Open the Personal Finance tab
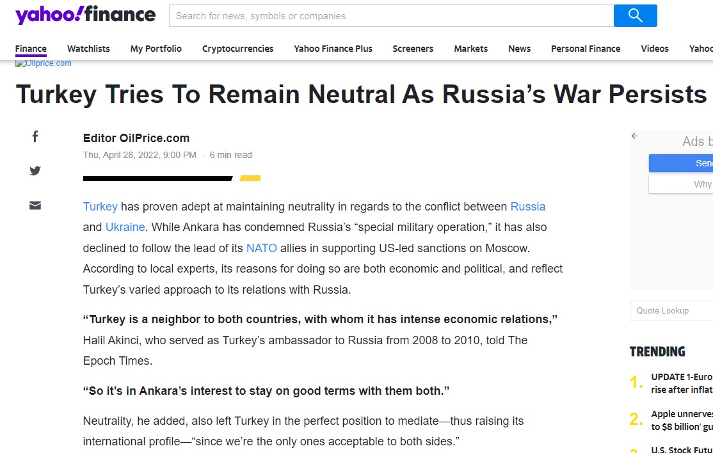 click(x=585, y=49)
